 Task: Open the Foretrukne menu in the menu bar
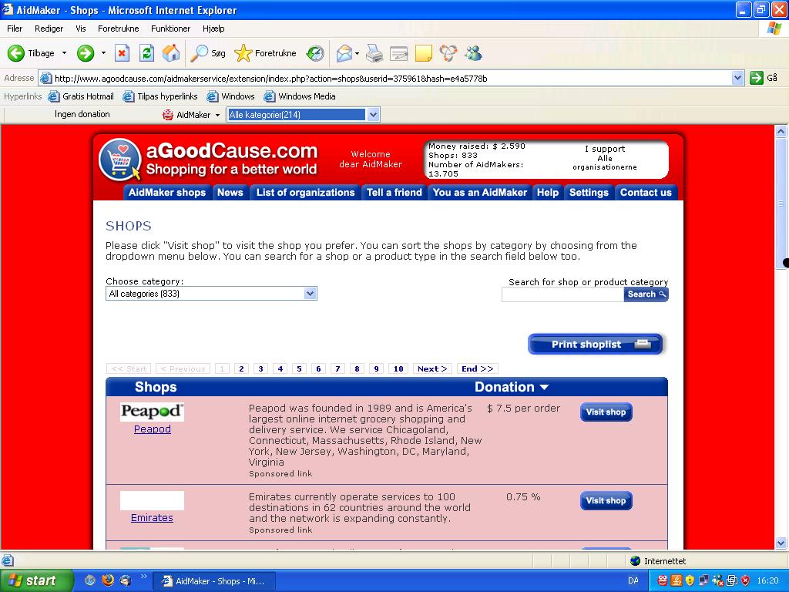pyautogui.click(x=118, y=29)
